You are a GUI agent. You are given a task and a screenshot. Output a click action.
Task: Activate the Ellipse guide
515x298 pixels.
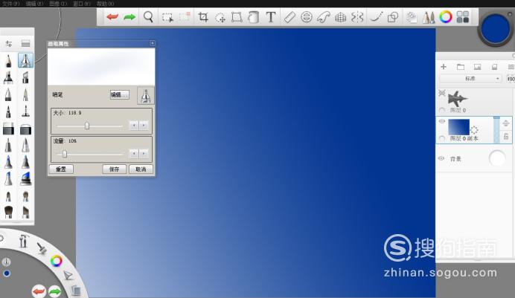(307, 16)
